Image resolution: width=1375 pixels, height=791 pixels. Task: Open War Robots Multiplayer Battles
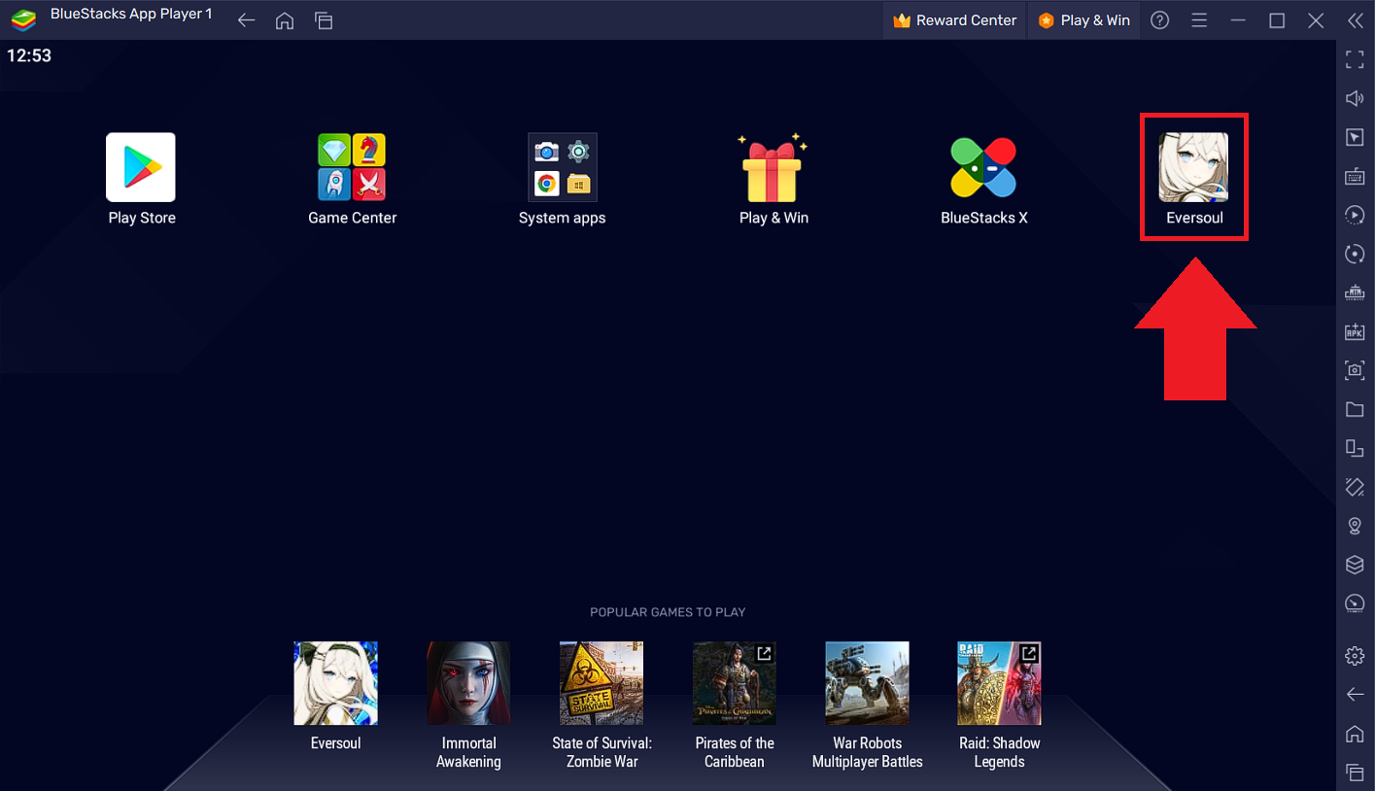pyautogui.click(x=867, y=683)
